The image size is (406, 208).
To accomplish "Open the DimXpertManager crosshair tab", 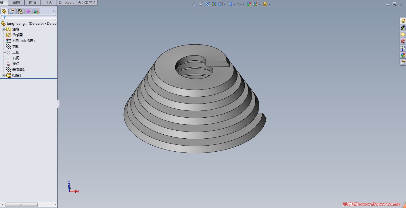I will click(28, 11).
